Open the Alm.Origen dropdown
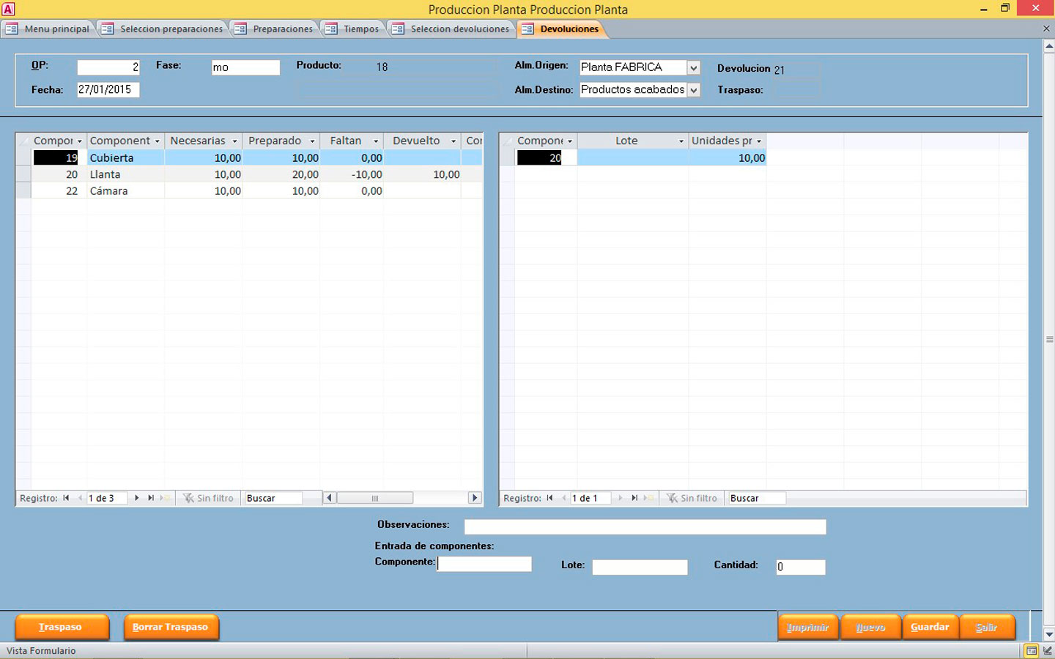Image resolution: width=1055 pixels, height=659 pixels. click(x=693, y=67)
